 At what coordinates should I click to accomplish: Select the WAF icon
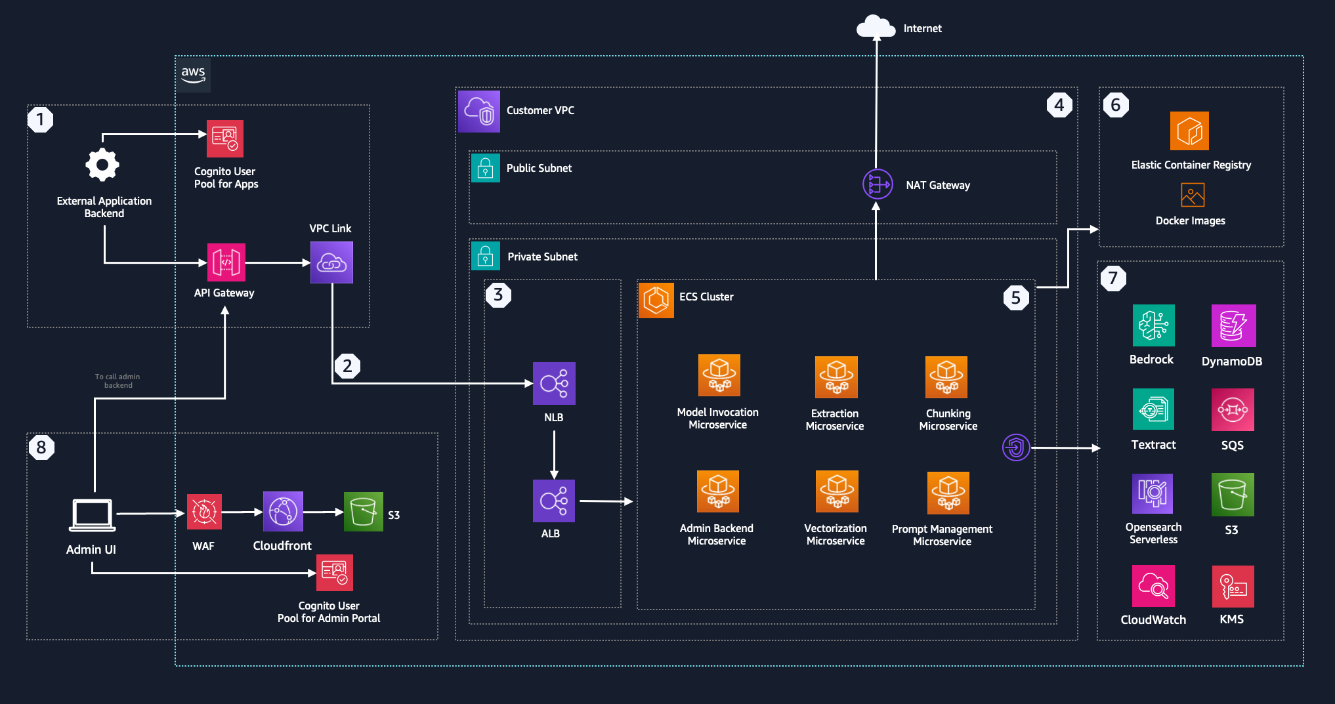point(204,512)
